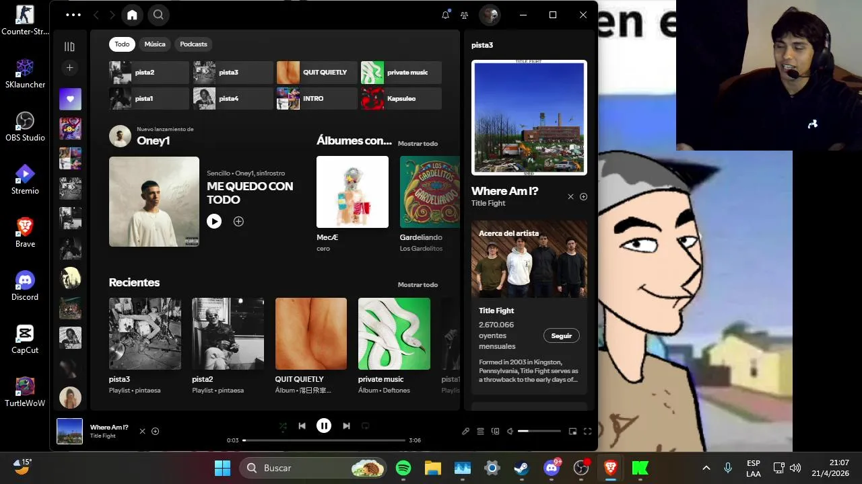
Task: Open ME QUEDO CON TODO cover art
Action: [x=154, y=202]
